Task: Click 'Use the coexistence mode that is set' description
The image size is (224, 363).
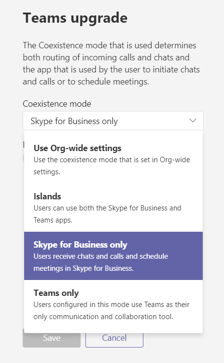Action: [112, 160]
